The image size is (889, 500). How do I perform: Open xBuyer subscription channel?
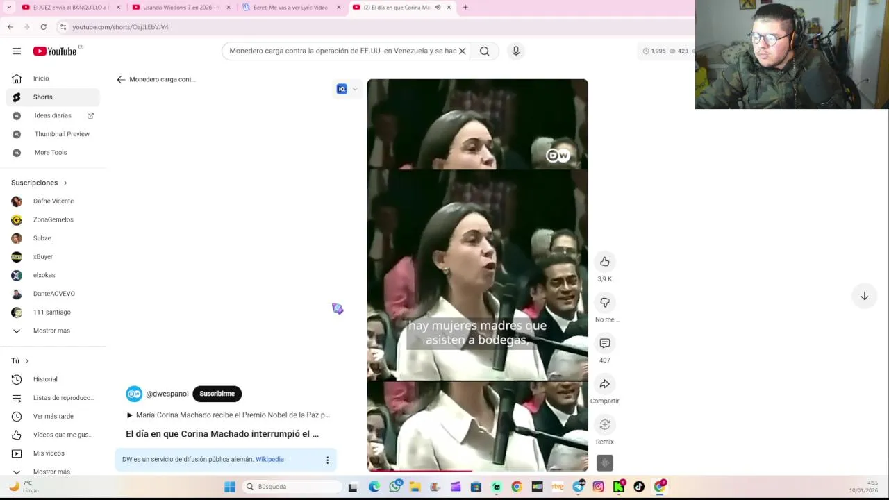point(53,257)
